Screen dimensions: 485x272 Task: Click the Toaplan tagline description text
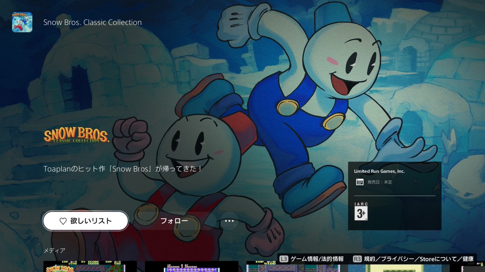pyautogui.click(x=123, y=169)
